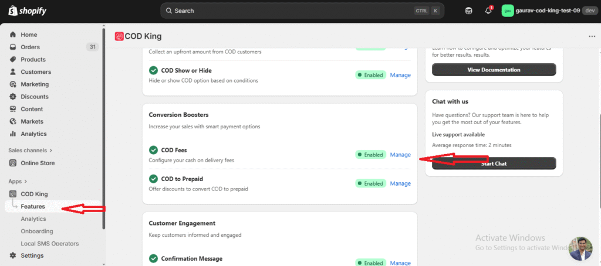Open the Orders page from the sidebar

tap(30, 47)
